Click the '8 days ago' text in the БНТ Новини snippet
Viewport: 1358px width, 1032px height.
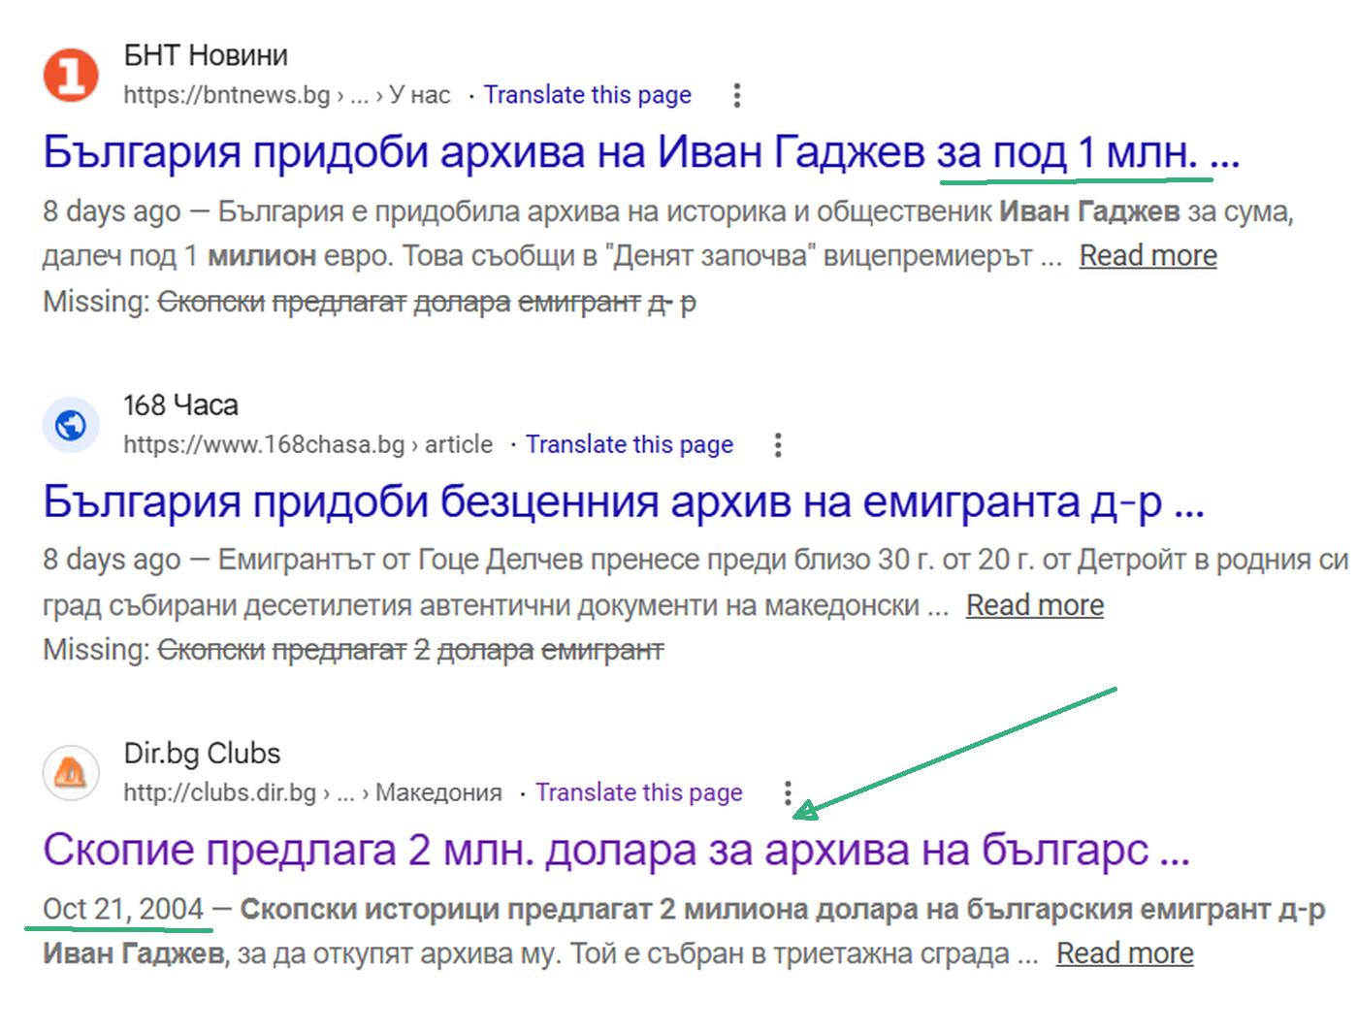click(x=112, y=211)
